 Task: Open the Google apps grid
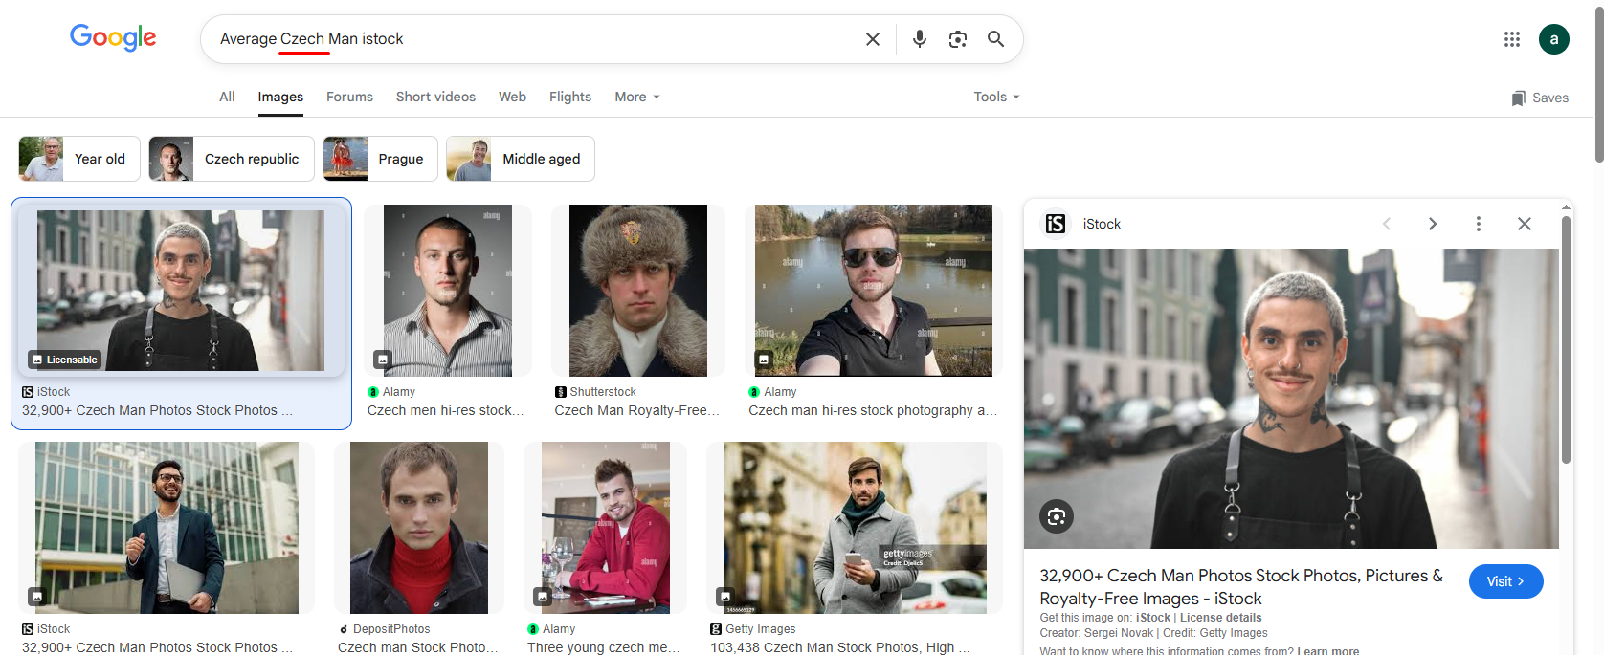click(1511, 39)
